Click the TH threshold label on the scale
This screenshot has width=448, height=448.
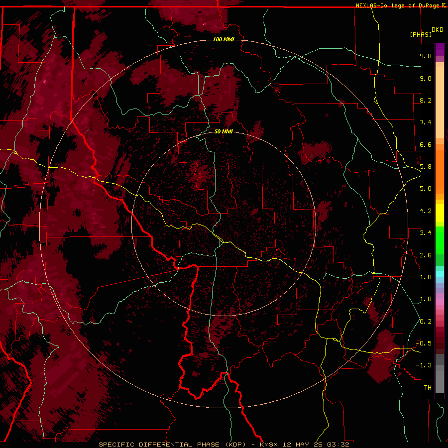(428, 388)
